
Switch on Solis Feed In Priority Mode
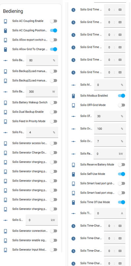(54, 121)
